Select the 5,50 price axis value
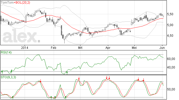 [170, 14]
